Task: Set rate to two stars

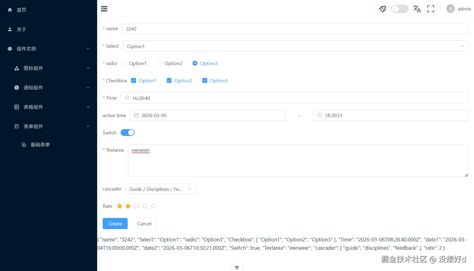Action: (x=128, y=206)
